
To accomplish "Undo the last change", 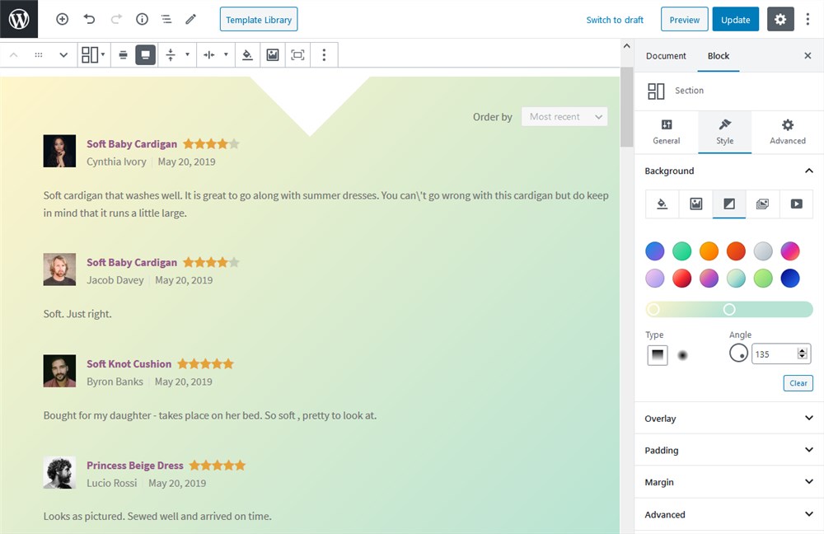I will [89, 20].
